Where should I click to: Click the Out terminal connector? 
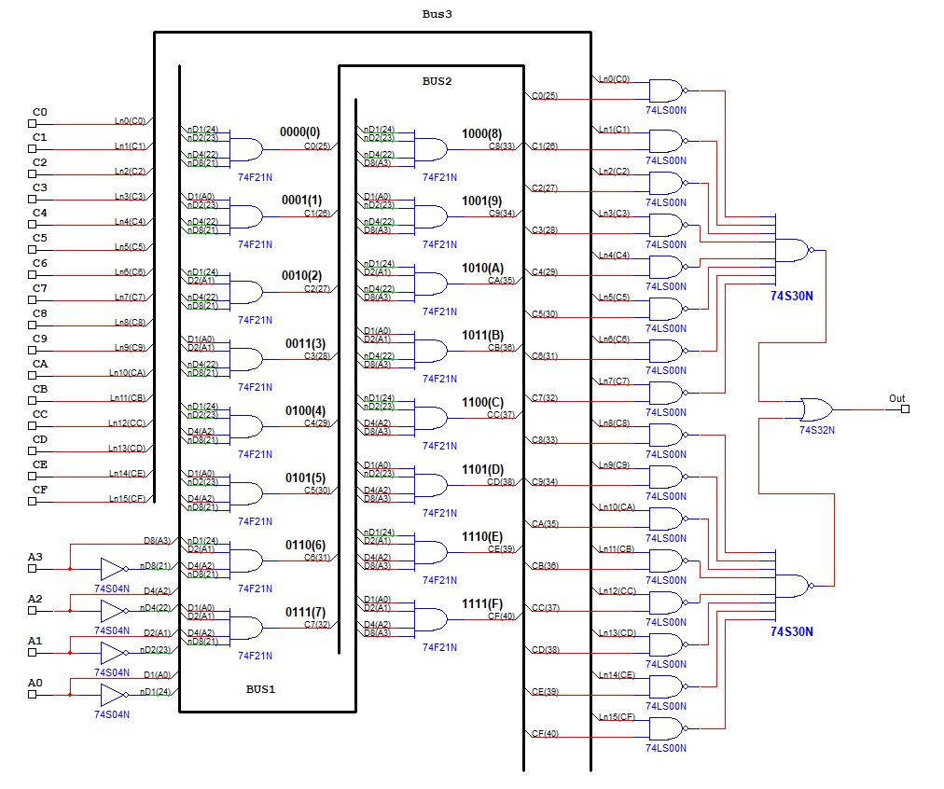(x=903, y=409)
